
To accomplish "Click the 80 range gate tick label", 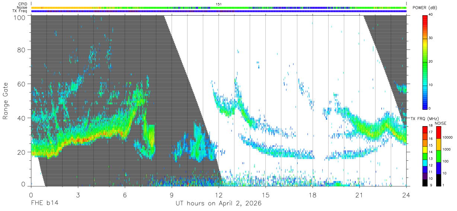I will (22, 50).
